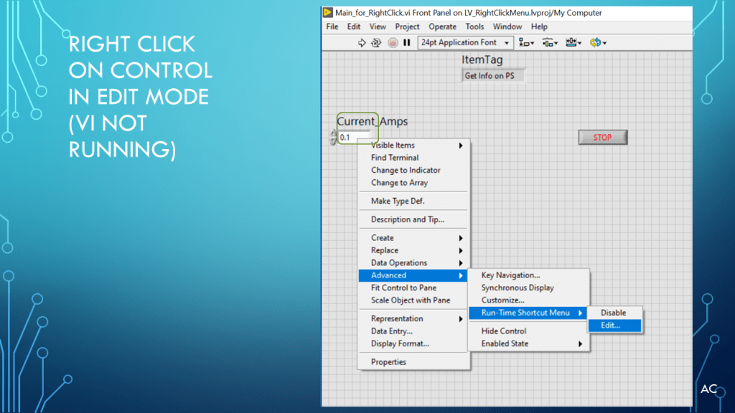Open the Resize Objects tool
The image size is (735, 413).
click(x=573, y=43)
